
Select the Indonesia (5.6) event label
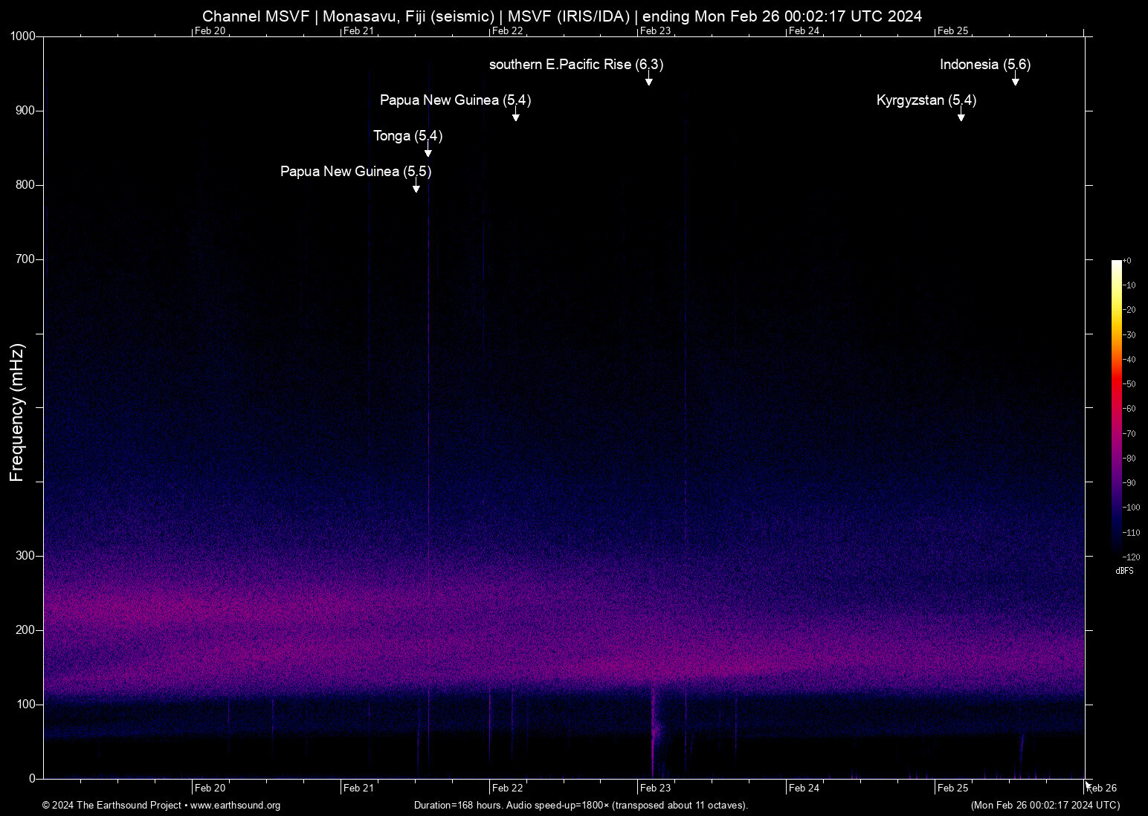coord(985,65)
